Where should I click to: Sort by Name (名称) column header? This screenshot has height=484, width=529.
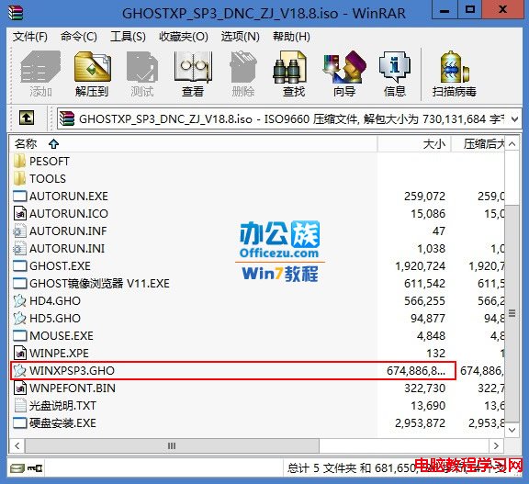pyautogui.click(x=192, y=144)
